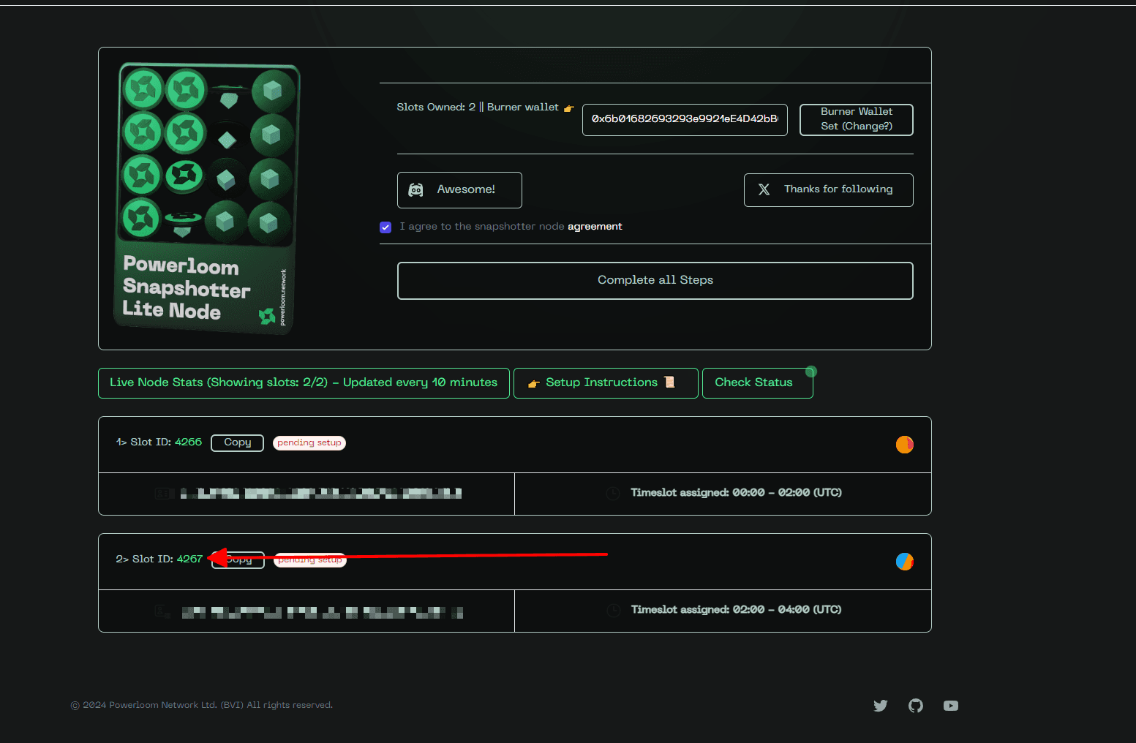
Task: Click the clock icon by timeslot 00:00 - 02:00
Action: tap(613, 494)
